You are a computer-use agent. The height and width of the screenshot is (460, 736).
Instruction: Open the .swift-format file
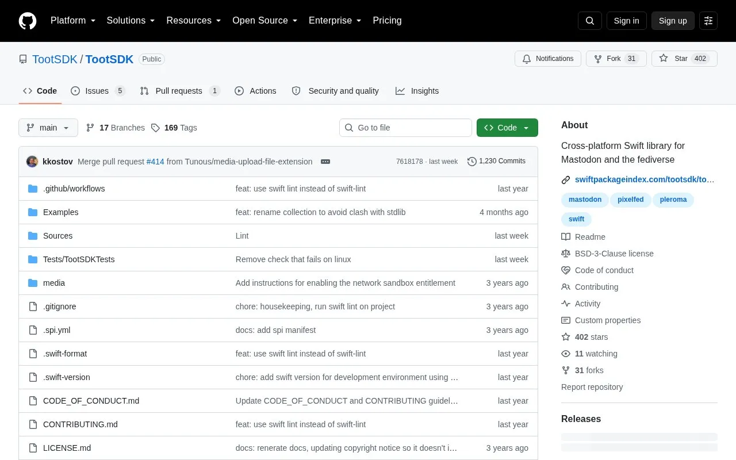[x=65, y=354]
